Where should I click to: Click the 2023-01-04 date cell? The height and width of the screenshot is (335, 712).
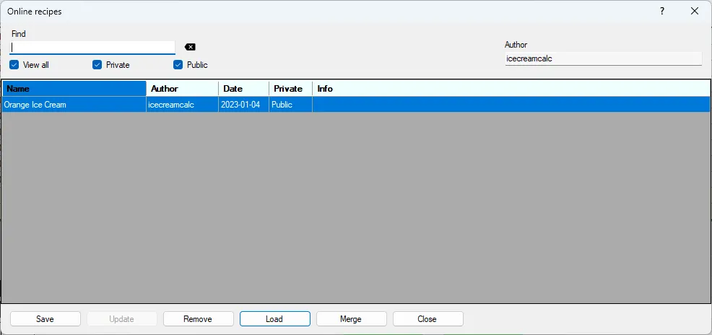point(243,105)
